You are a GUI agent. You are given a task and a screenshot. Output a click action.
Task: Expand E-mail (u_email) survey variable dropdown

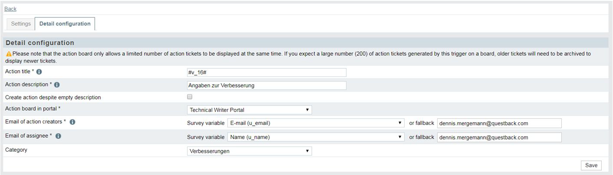(316, 123)
